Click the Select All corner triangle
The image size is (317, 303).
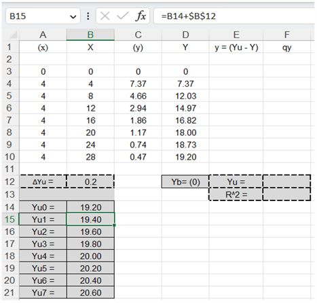pos(12,35)
